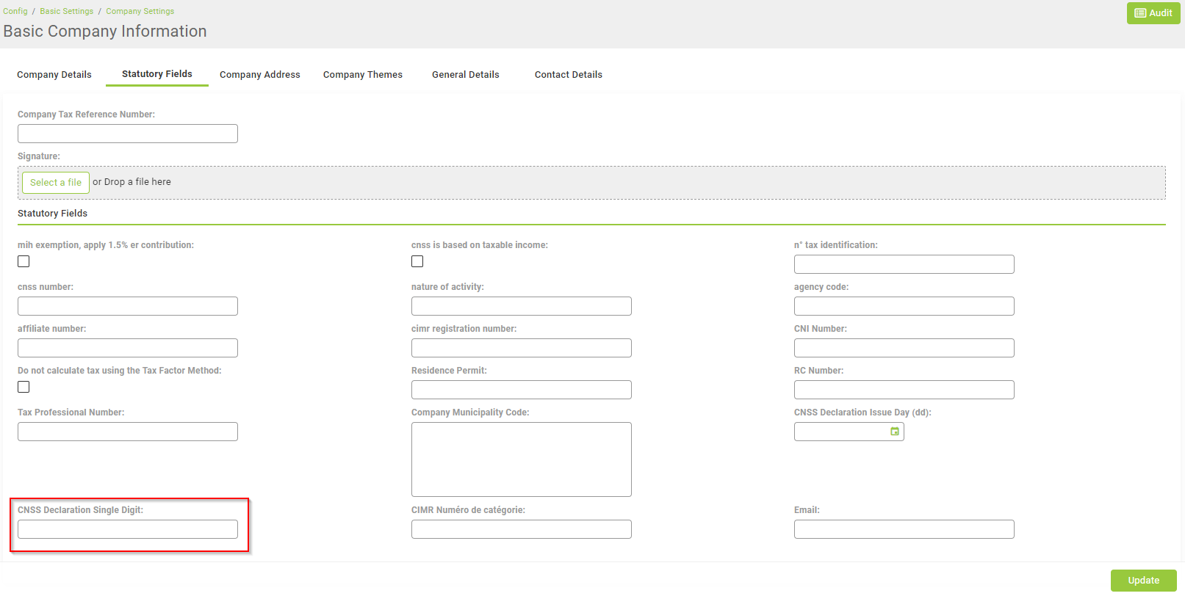Open Basic Settings breadcrumb link
Image resolution: width=1185 pixels, height=596 pixels.
(x=67, y=11)
